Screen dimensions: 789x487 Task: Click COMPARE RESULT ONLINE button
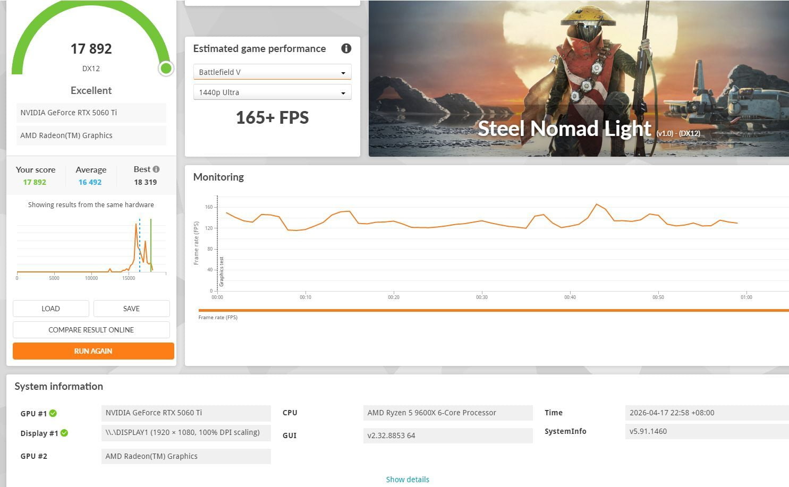[x=91, y=330]
